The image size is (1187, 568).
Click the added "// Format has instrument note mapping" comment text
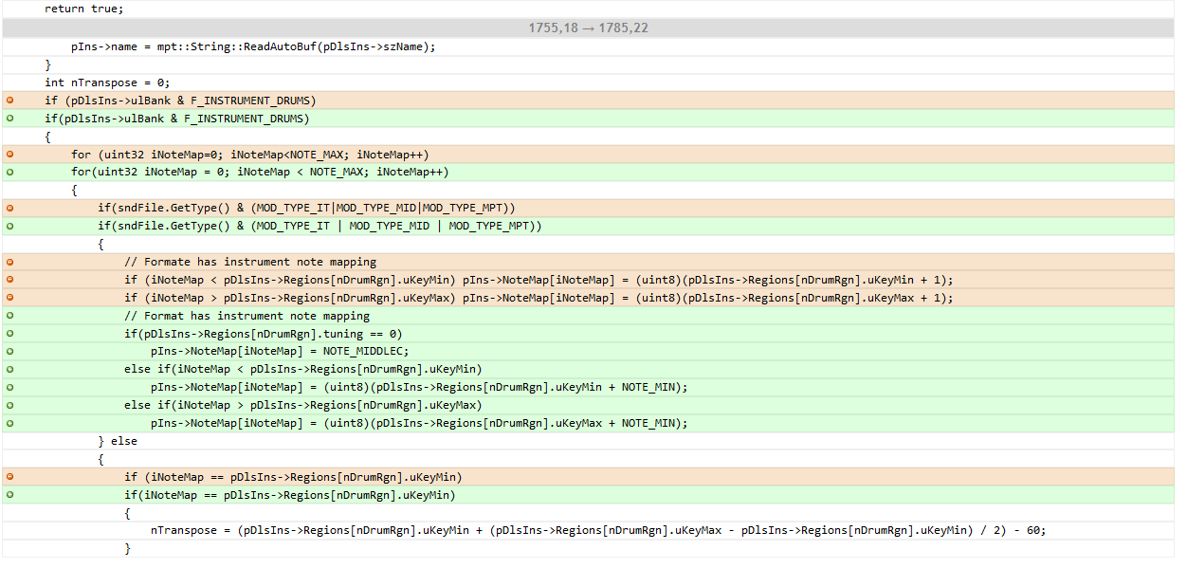point(247,317)
